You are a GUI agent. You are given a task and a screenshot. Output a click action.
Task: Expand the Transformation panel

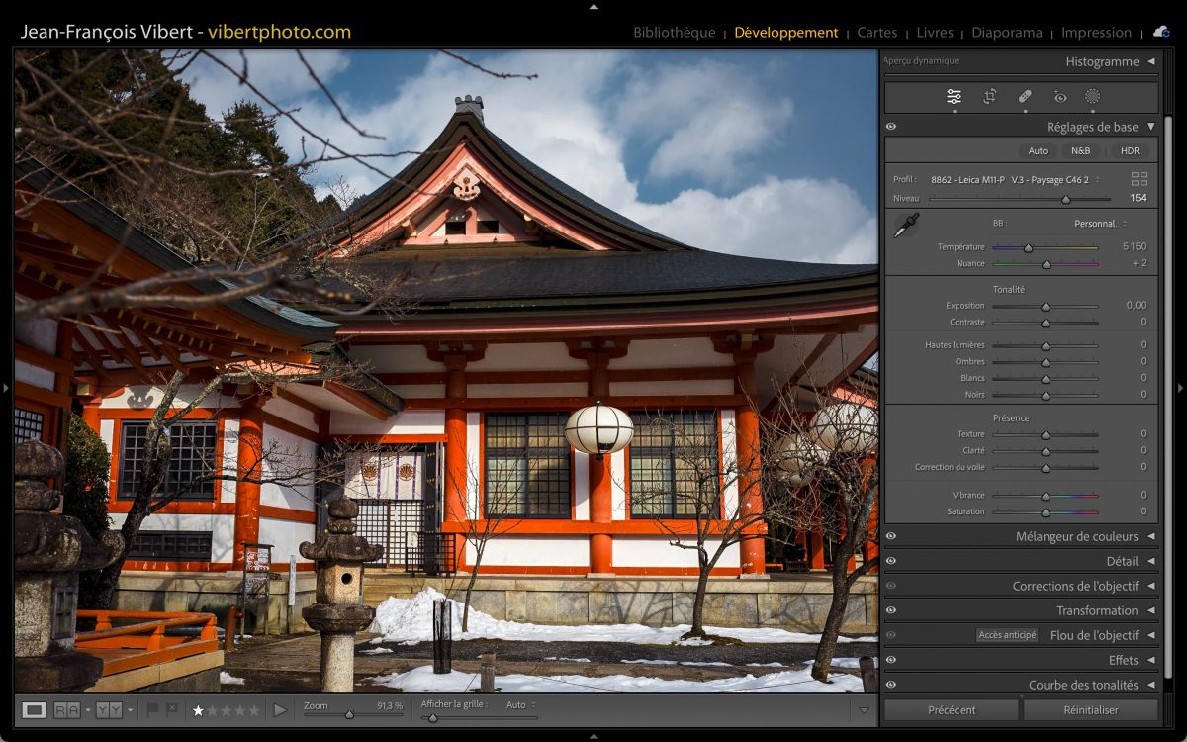coord(1150,610)
